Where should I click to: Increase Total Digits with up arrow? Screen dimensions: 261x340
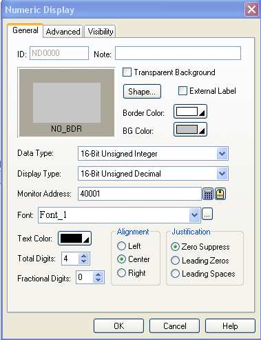point(84,256)
